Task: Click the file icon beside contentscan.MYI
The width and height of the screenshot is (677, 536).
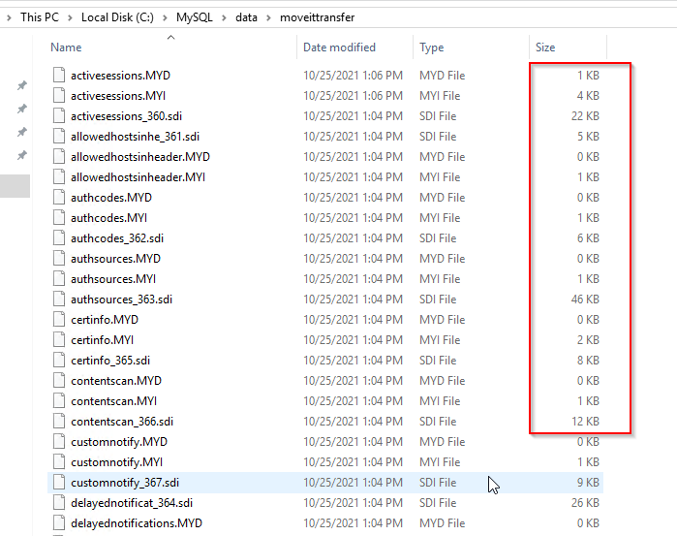Action: pyautogui.click(x=59, y=400)
